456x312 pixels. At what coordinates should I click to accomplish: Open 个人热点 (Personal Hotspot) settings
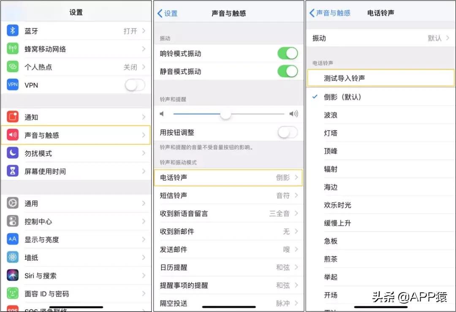coord(12,67)
